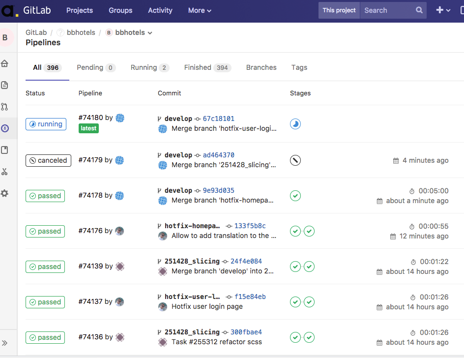Open Activity in the top navigation

click(x=160, y=10)
